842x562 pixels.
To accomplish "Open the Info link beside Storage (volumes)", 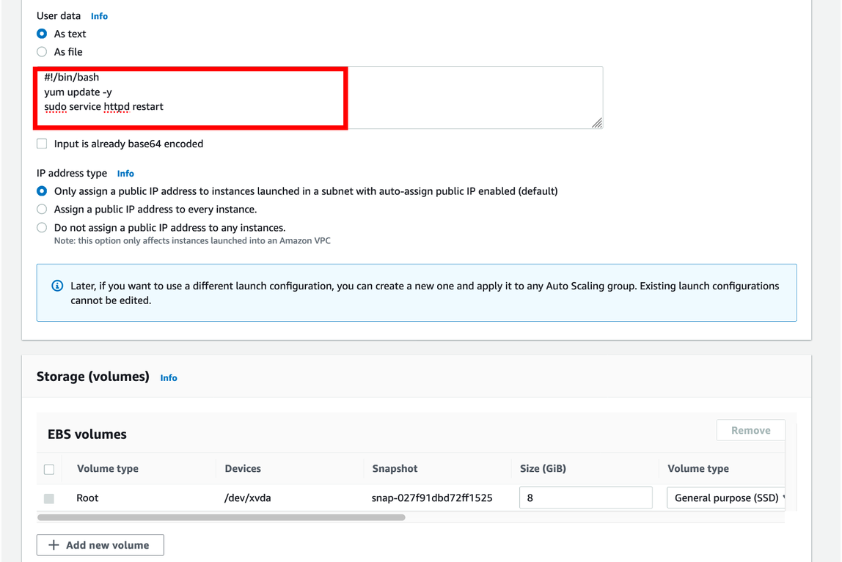I will pyautogui.click(x=169, y=378).
